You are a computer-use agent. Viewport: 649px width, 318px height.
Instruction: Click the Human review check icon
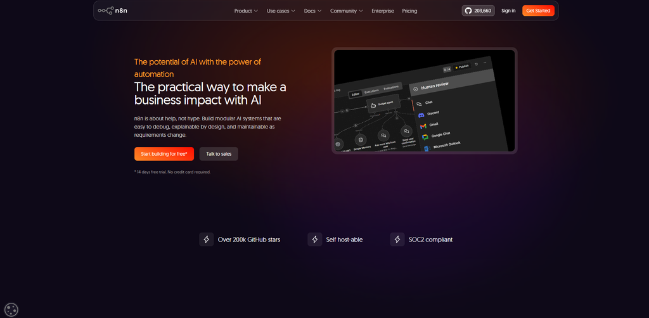pos(416,89)
